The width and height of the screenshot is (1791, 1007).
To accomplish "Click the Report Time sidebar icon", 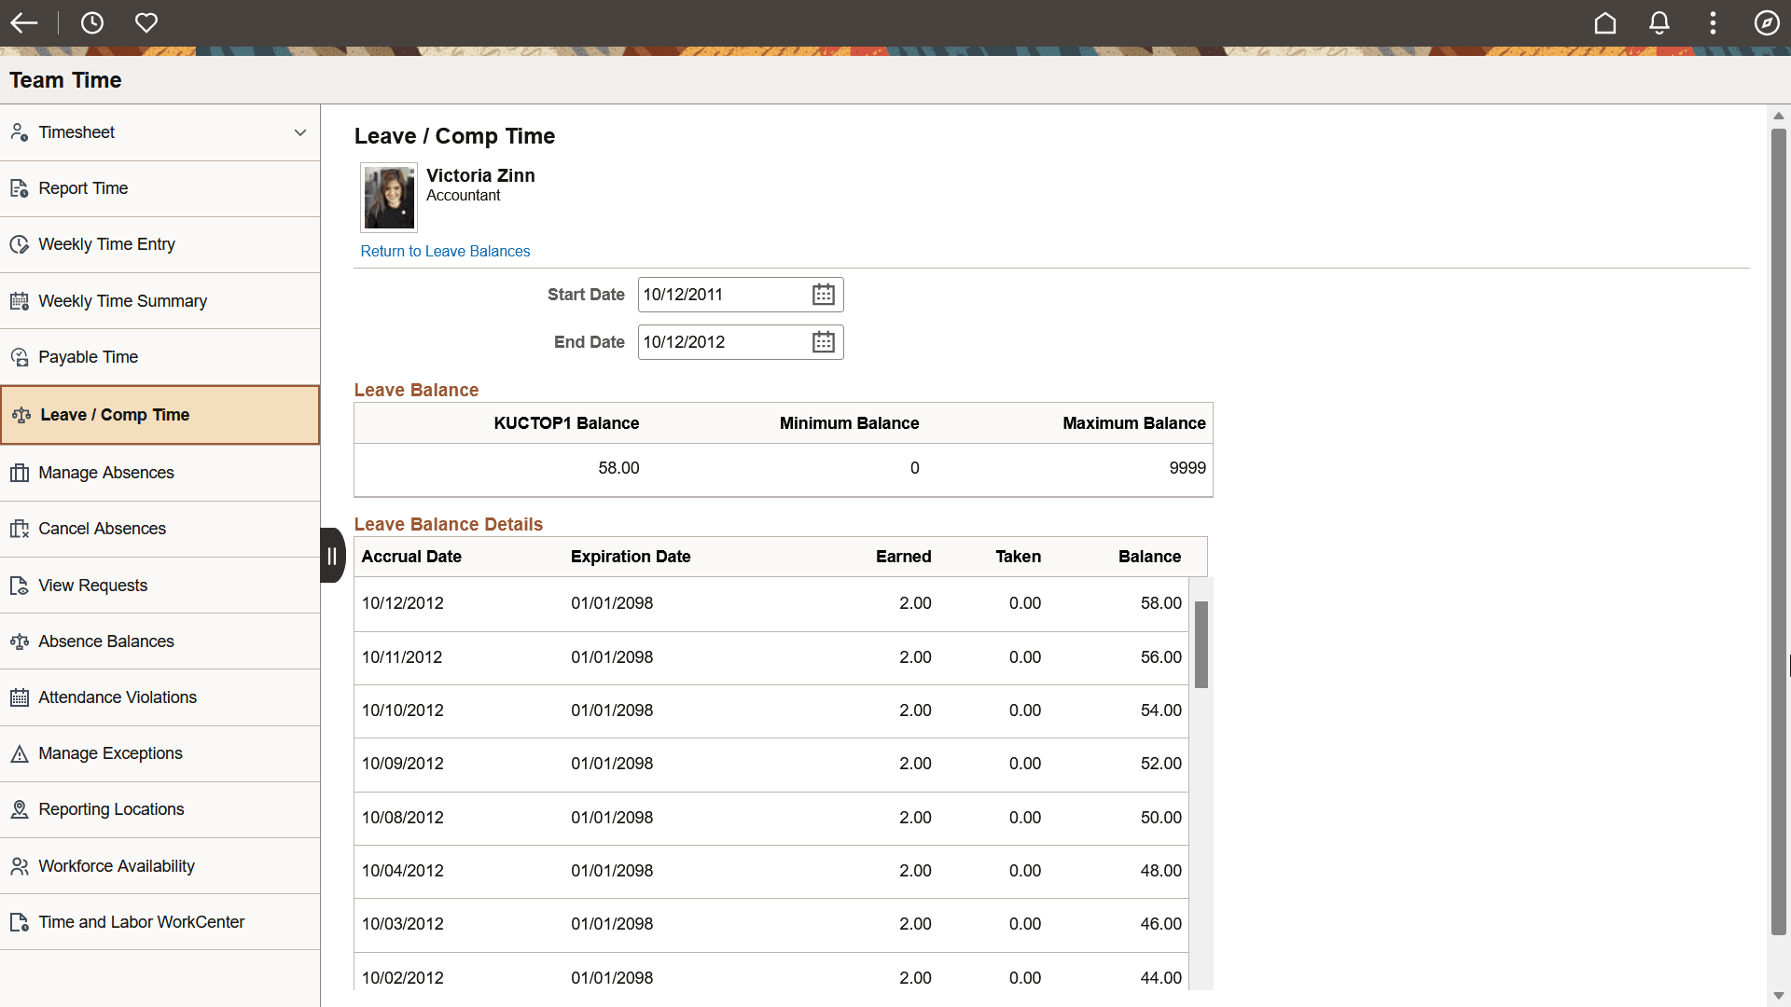I will (x=20, y=187).
